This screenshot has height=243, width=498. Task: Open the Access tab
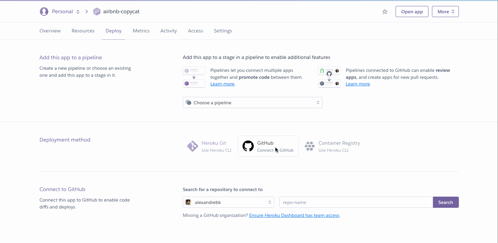(195, 31)
